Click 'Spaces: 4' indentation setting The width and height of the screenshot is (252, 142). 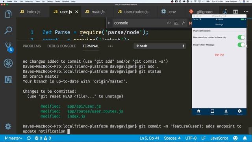(172, 138)
